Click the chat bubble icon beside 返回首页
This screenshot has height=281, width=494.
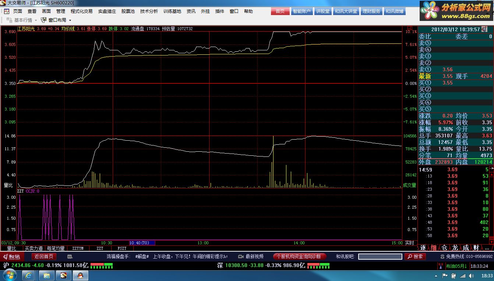[70, 256]
